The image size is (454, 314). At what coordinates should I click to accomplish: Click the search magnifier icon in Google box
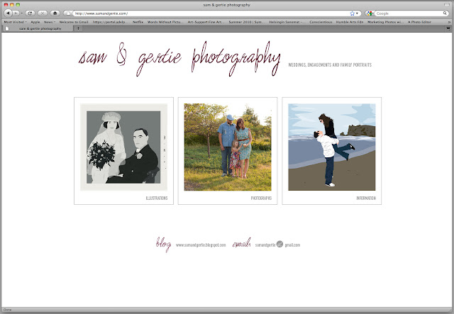point(445,13)
